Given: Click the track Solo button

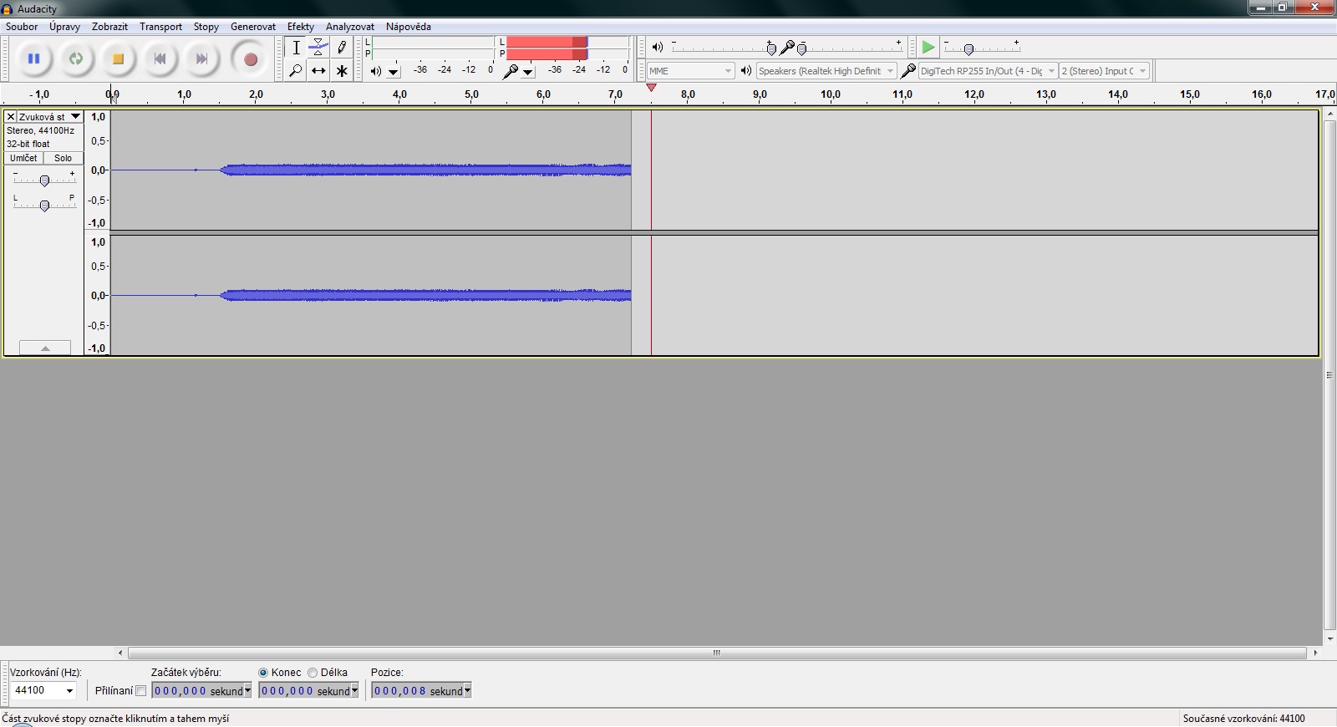Looking at the screenshot, I should tap(64, 158).
